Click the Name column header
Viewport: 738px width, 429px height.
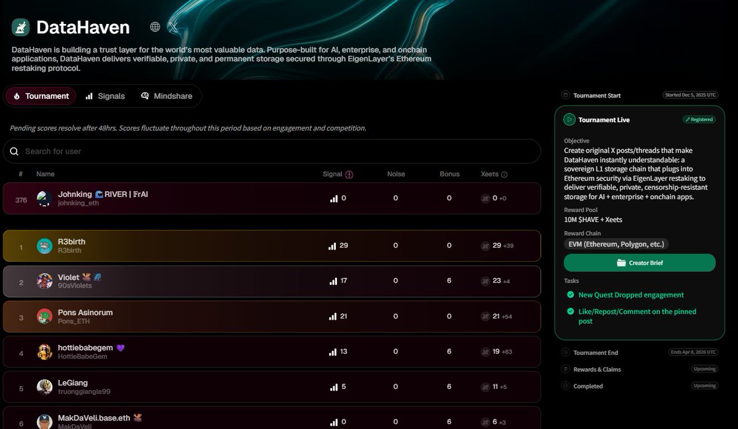click(x=46, y=174)
